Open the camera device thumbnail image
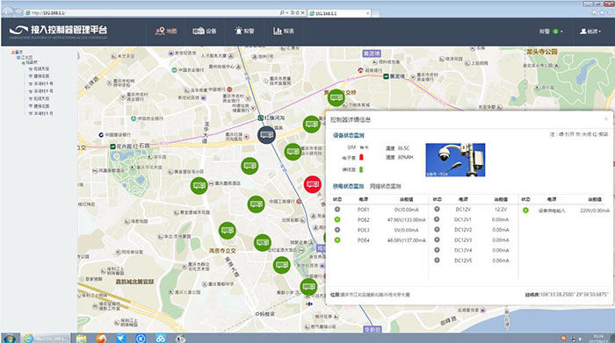 click(x=455, y=160)
